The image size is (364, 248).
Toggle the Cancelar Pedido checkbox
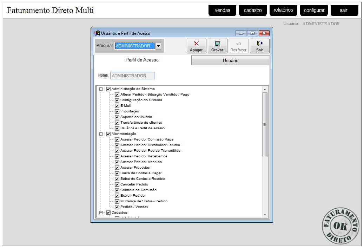[x=117, y=184]
